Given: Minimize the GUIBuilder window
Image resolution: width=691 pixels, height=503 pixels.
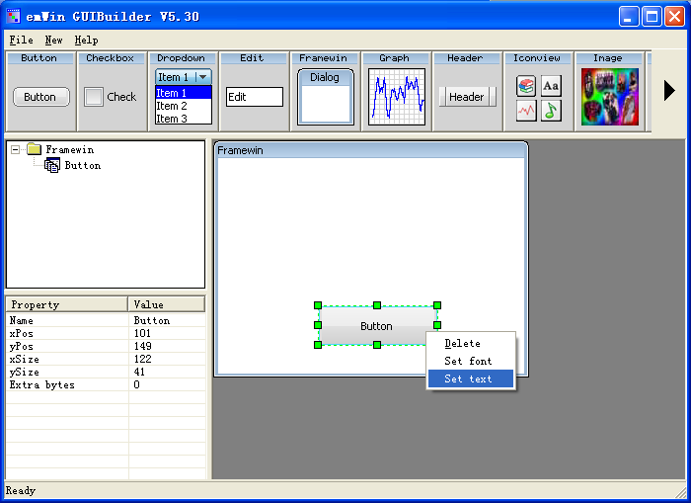Looking at the screenshot, I should click(x=629, y=17).
